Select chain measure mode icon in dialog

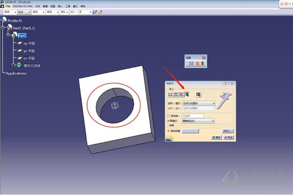pyautogui.click(x=176, y=94)
